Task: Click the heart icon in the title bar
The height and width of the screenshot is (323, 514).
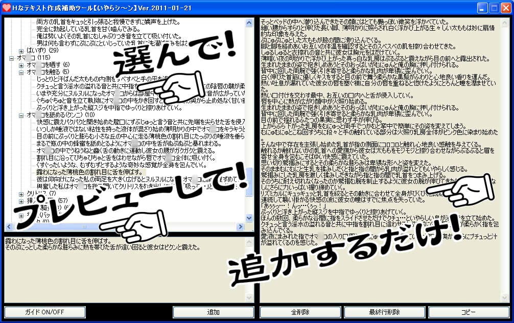Action: [x=6, y=8]
